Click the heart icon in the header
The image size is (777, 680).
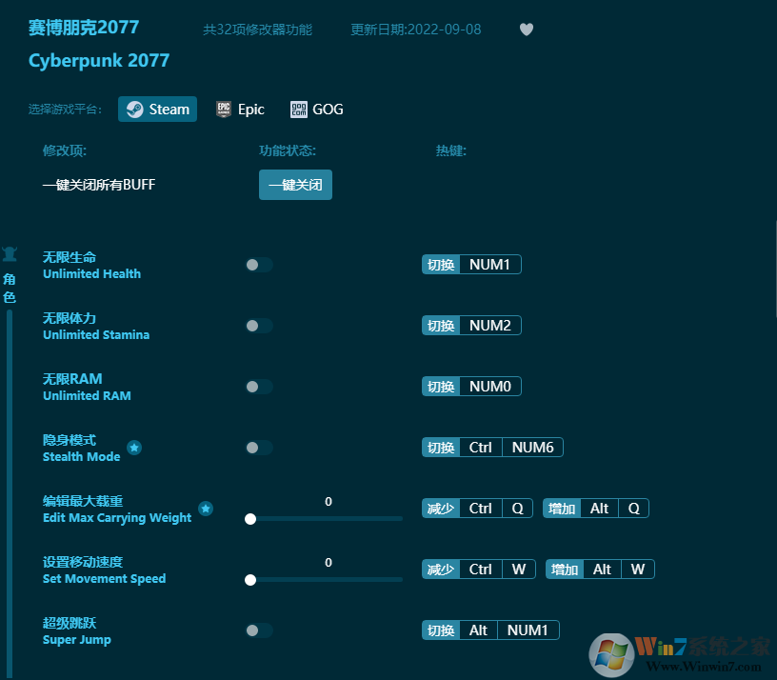pyautogui.click(x=527, y=30)
